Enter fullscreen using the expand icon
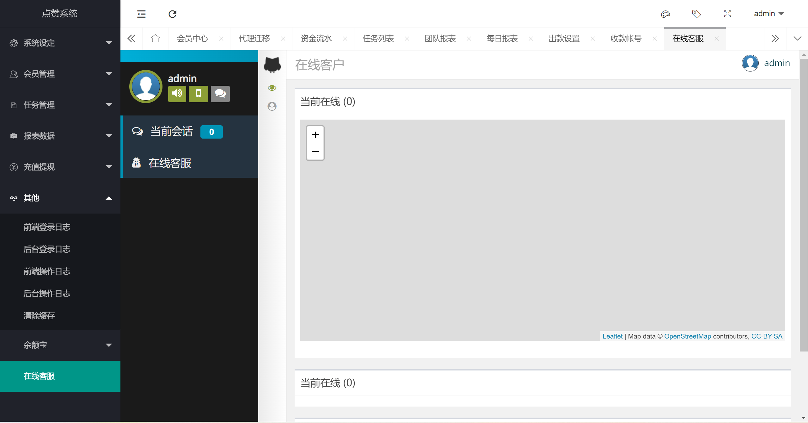808x423 pixels. (727, 14)
